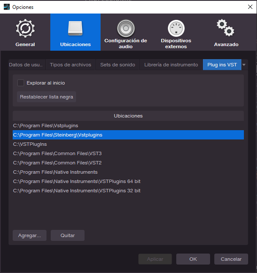Click the Agregar... button
This screenshot has width=257, height=273.
click(x=30, y=235)
